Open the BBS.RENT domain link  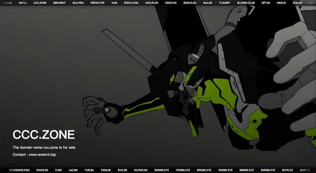(x=59, y=3)
